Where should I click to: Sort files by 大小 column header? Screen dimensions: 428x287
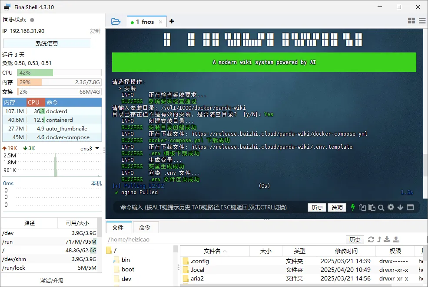[266, 251]
